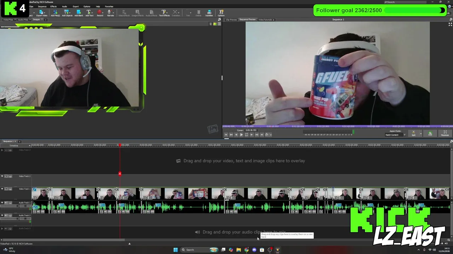Open the Export menu
This screenshot has width=453, height=254.
76,6
